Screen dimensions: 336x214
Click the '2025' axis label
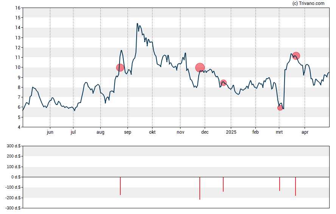[x=231, y=132]
